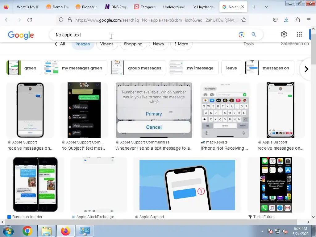Click the Firefox taskbar icon

(x=66, y=231)
